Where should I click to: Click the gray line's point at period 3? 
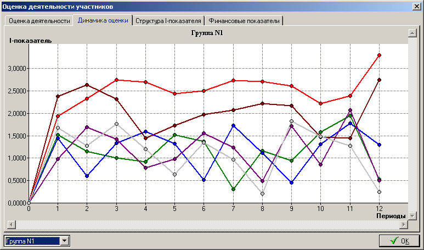pyautogui.click(x=116, y=124)
